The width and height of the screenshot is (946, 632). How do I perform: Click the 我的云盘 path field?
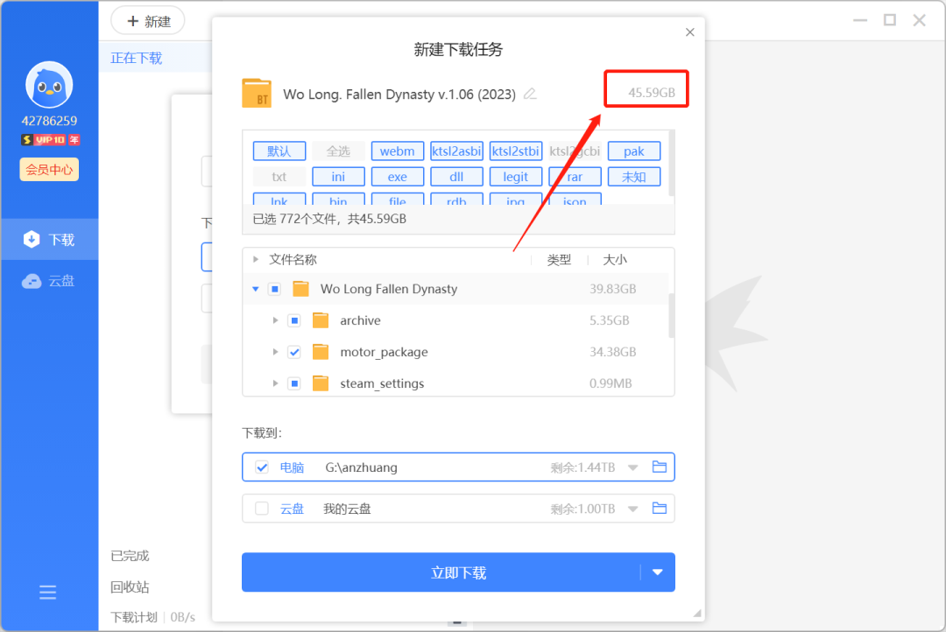[347, 509]
